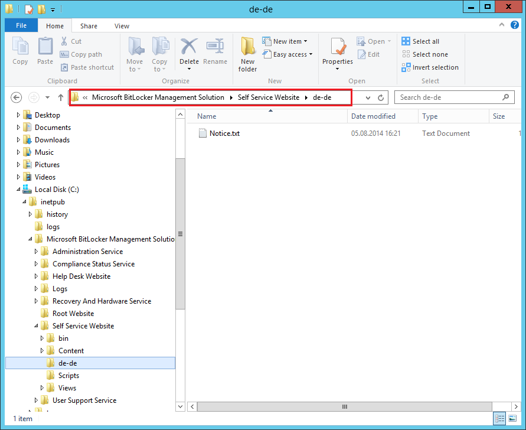The width and height of the screenshot is (526, 430).
Task: Switch to the Home ribbon tab
Action: point(55,26)
